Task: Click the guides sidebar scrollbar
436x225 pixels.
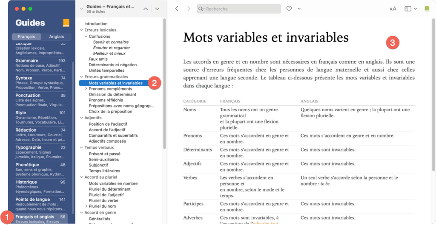Action: click(73, 137)
